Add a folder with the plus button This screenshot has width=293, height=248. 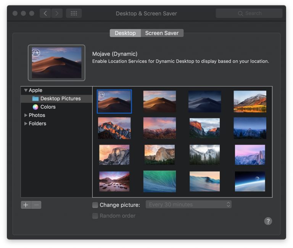(x=26, y=205)
